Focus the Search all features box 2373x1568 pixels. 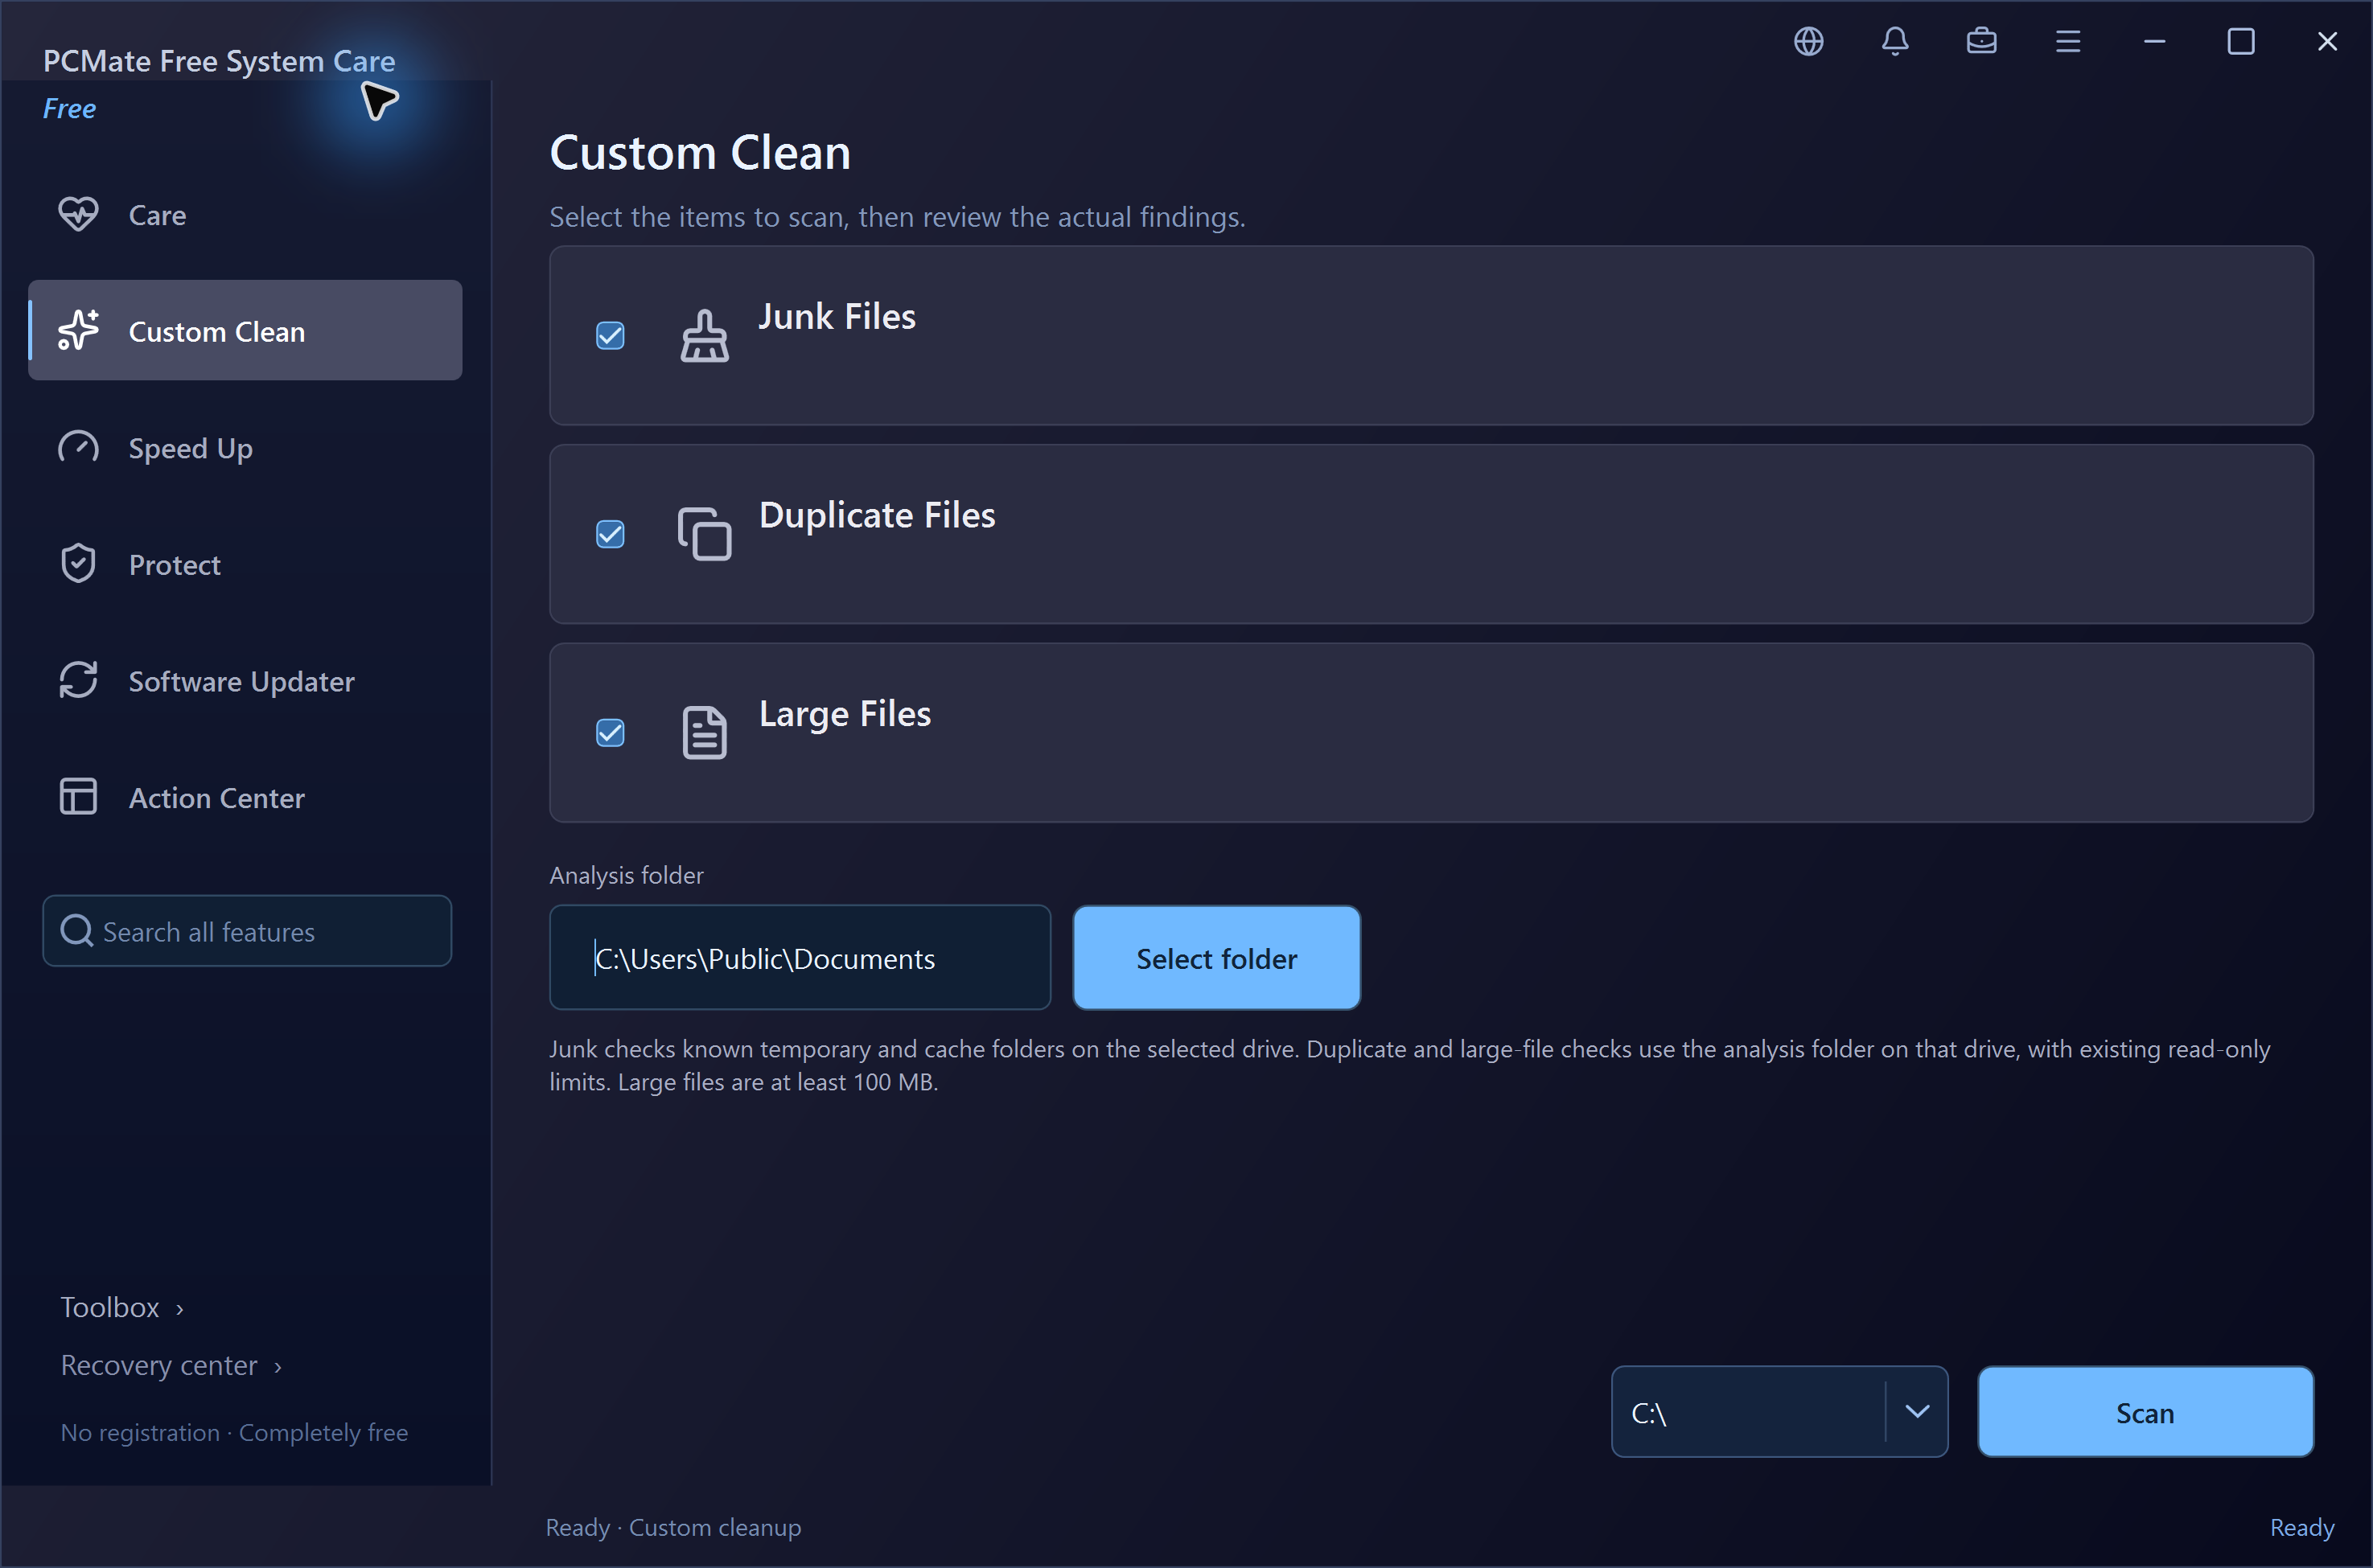click(246, 931)
